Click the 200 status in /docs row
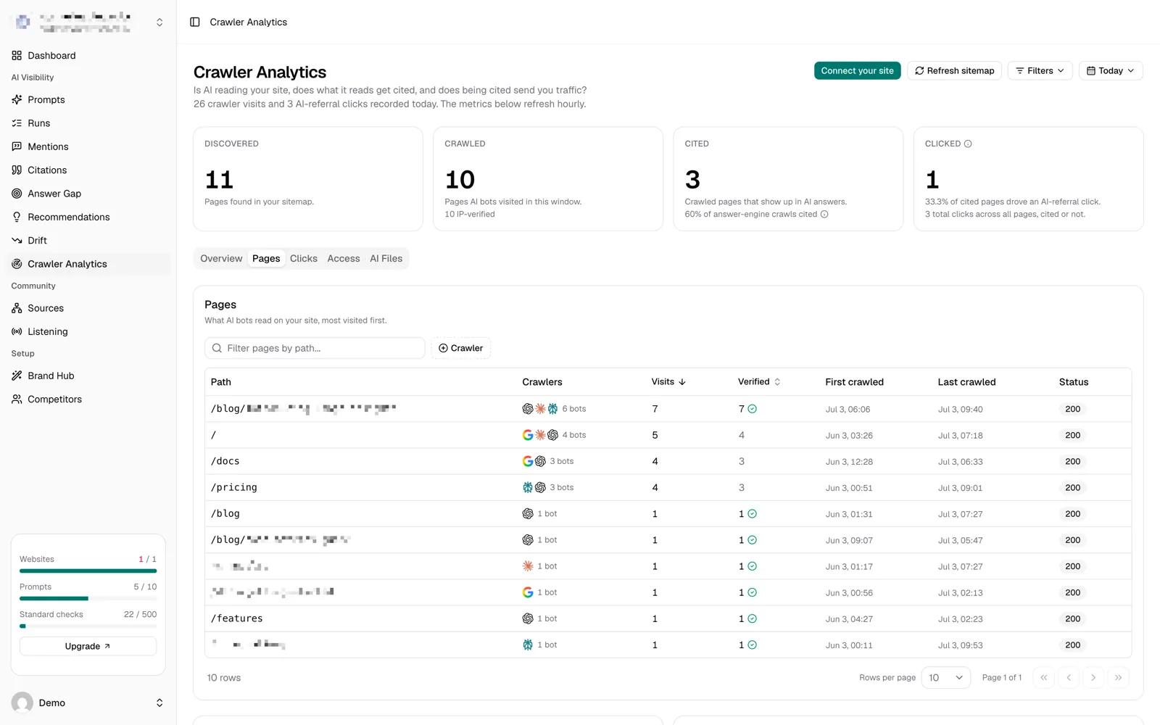 click(1073, 461)
